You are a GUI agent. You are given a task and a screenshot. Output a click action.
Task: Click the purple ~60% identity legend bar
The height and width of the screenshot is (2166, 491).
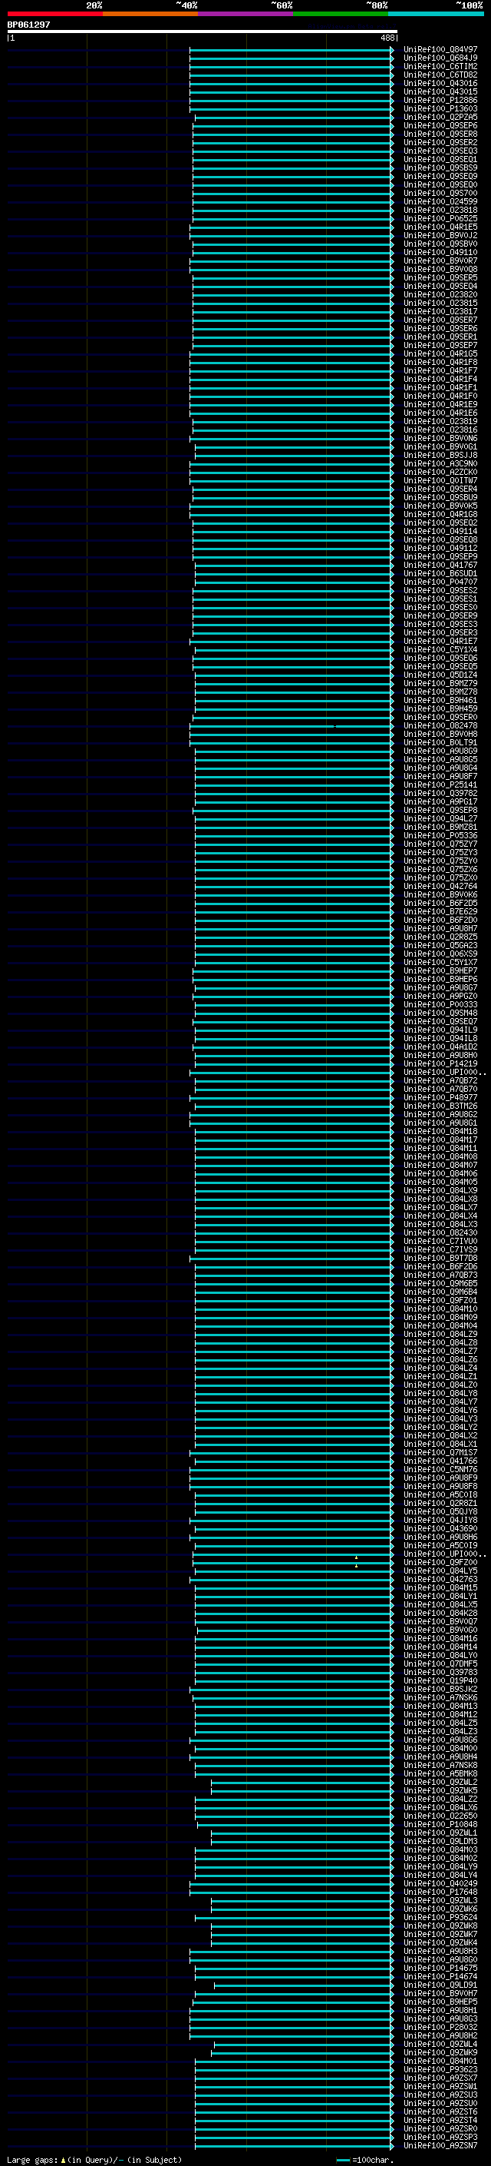(x=245, y=14)
